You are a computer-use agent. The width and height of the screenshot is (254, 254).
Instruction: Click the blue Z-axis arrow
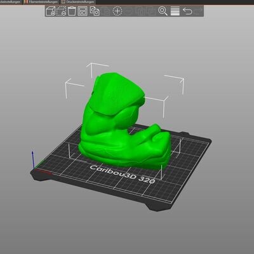click(33, 159)
